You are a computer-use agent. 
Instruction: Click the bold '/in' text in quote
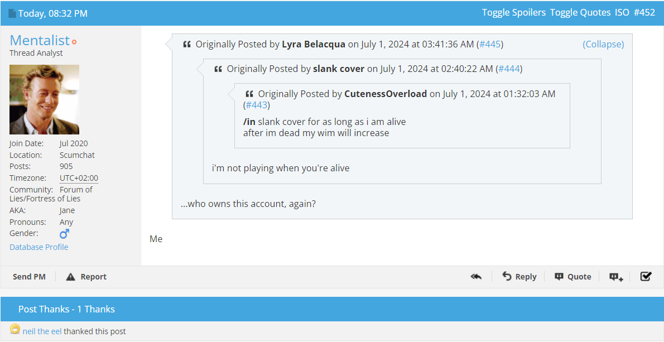[249, 122]
